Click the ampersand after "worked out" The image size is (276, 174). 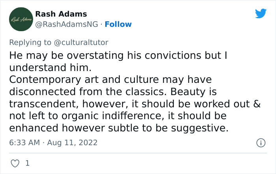[x=257, y=104]
